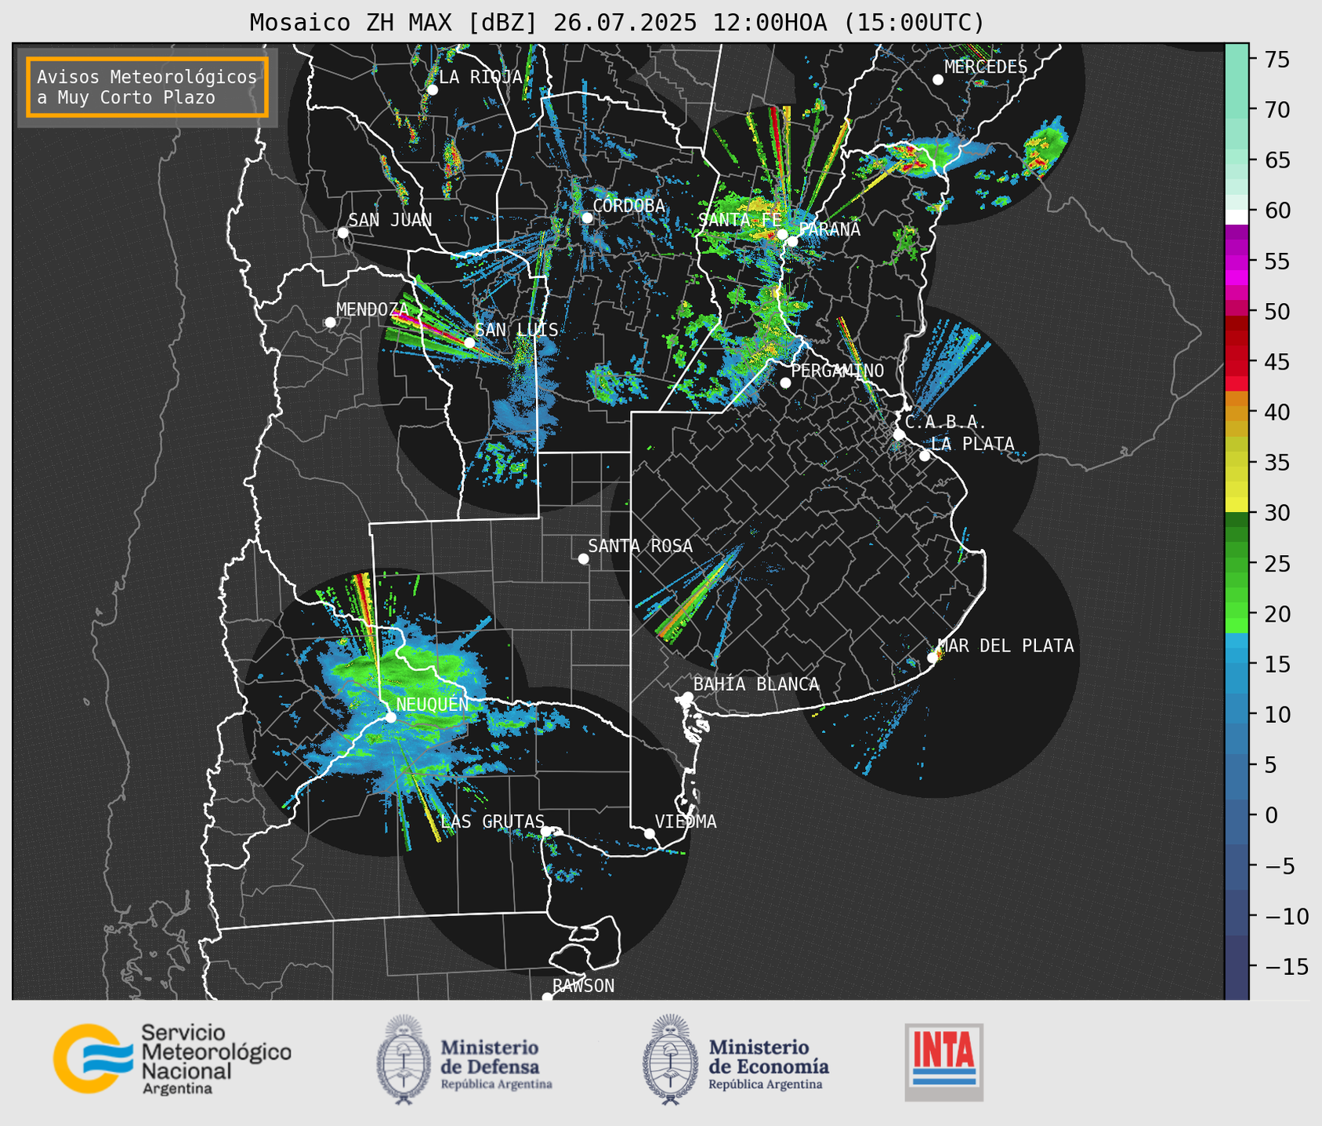The image size is (1322, 1126).
Task: Click the LA PLATA city marker dot
Action: click(925, 456)
